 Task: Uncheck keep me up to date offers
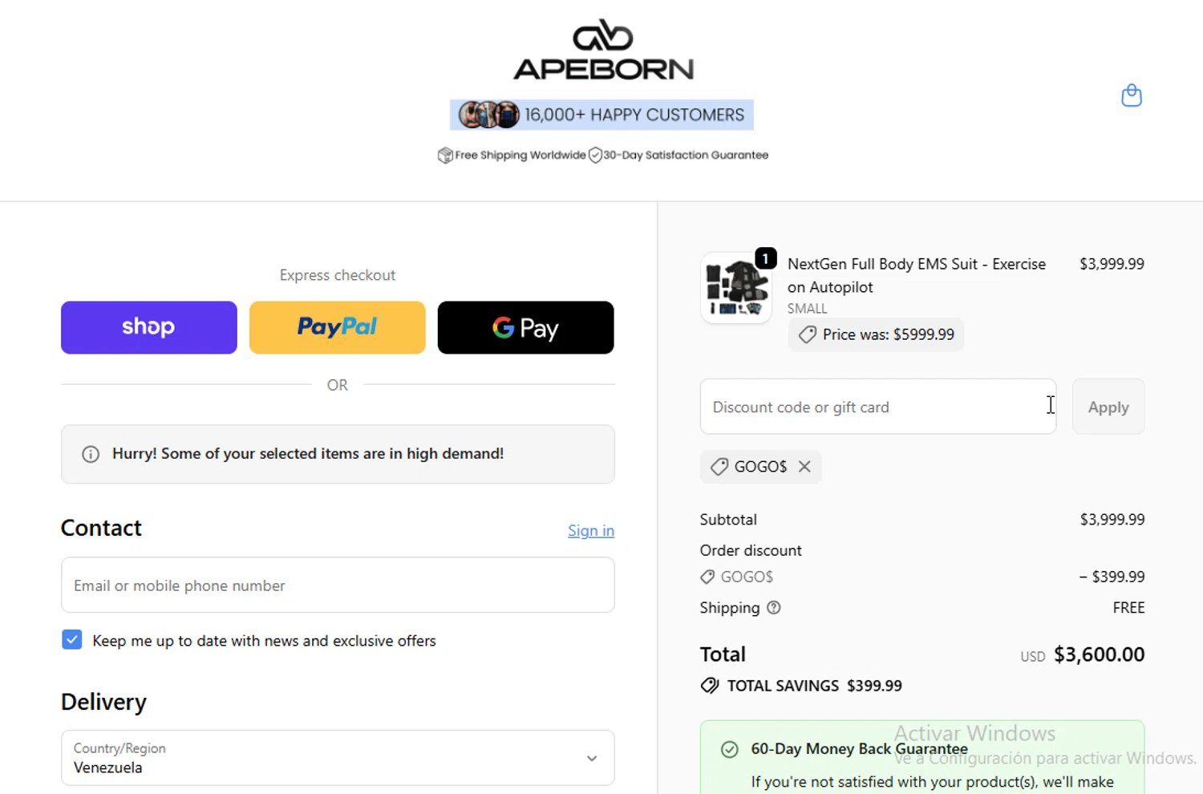[x=71, y=639]
